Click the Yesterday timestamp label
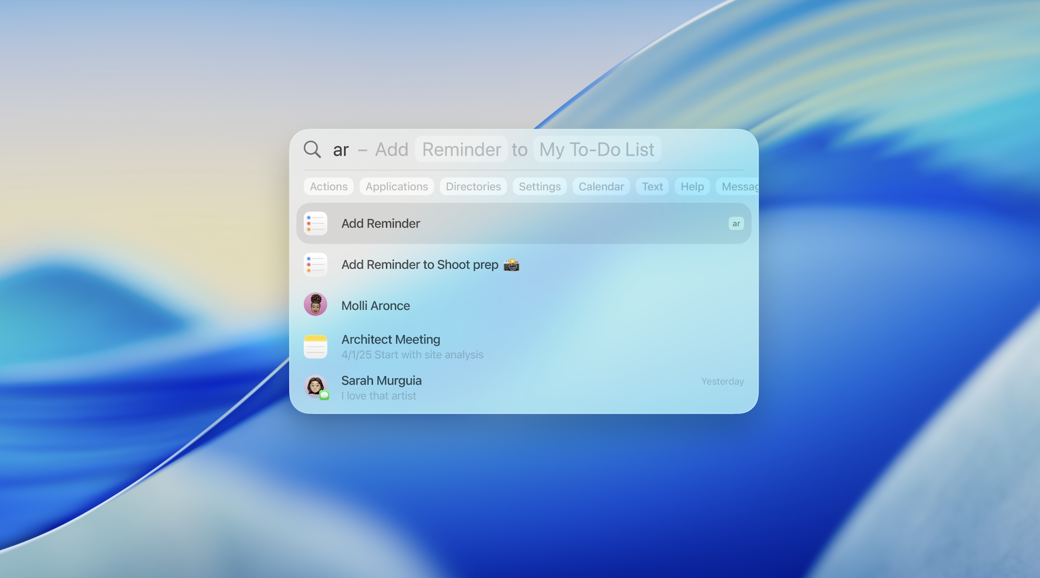This screenshot has height=578, width=1040. pos(722,381)
